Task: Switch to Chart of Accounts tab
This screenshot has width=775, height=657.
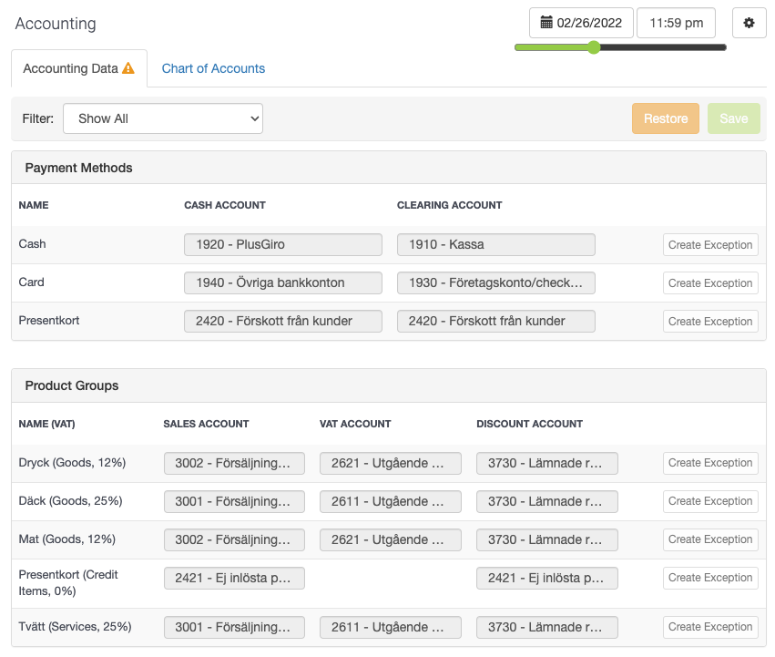Action: tap(213, 68)
